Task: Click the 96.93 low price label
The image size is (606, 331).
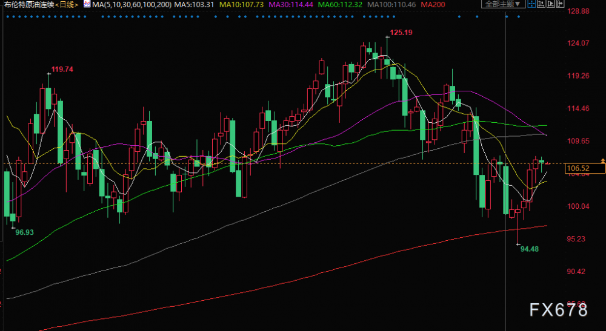Action: pyautogui.click(x=24, y=232)
